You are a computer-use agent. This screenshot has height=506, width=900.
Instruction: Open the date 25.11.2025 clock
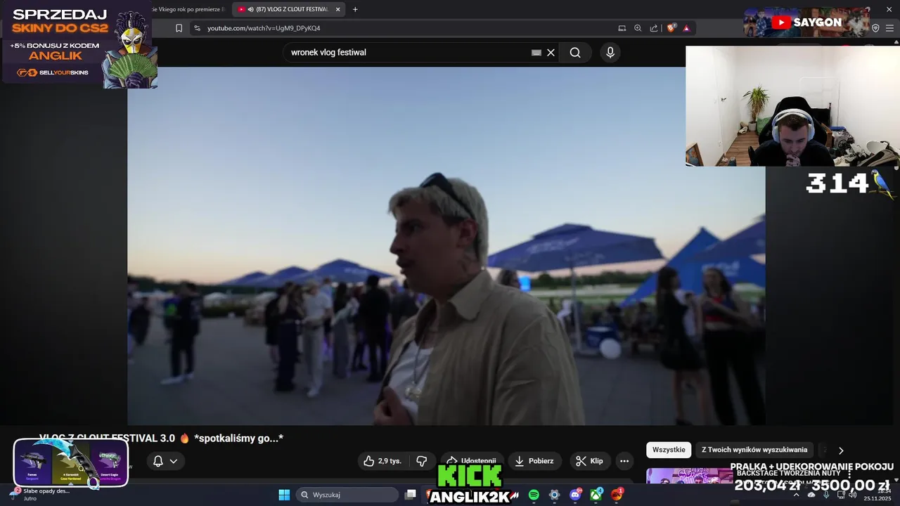pyautogui.click(x=877, y=495)
